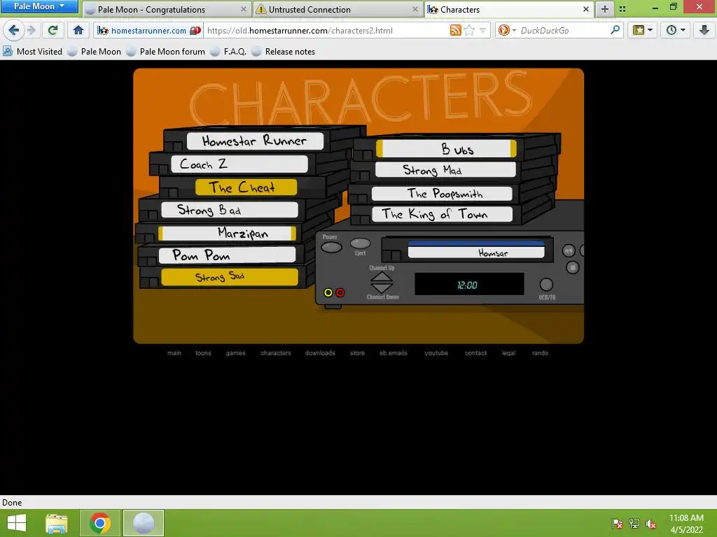Click the RSS feed icon in address bar
717x537 pixels.
pos(455,31)
